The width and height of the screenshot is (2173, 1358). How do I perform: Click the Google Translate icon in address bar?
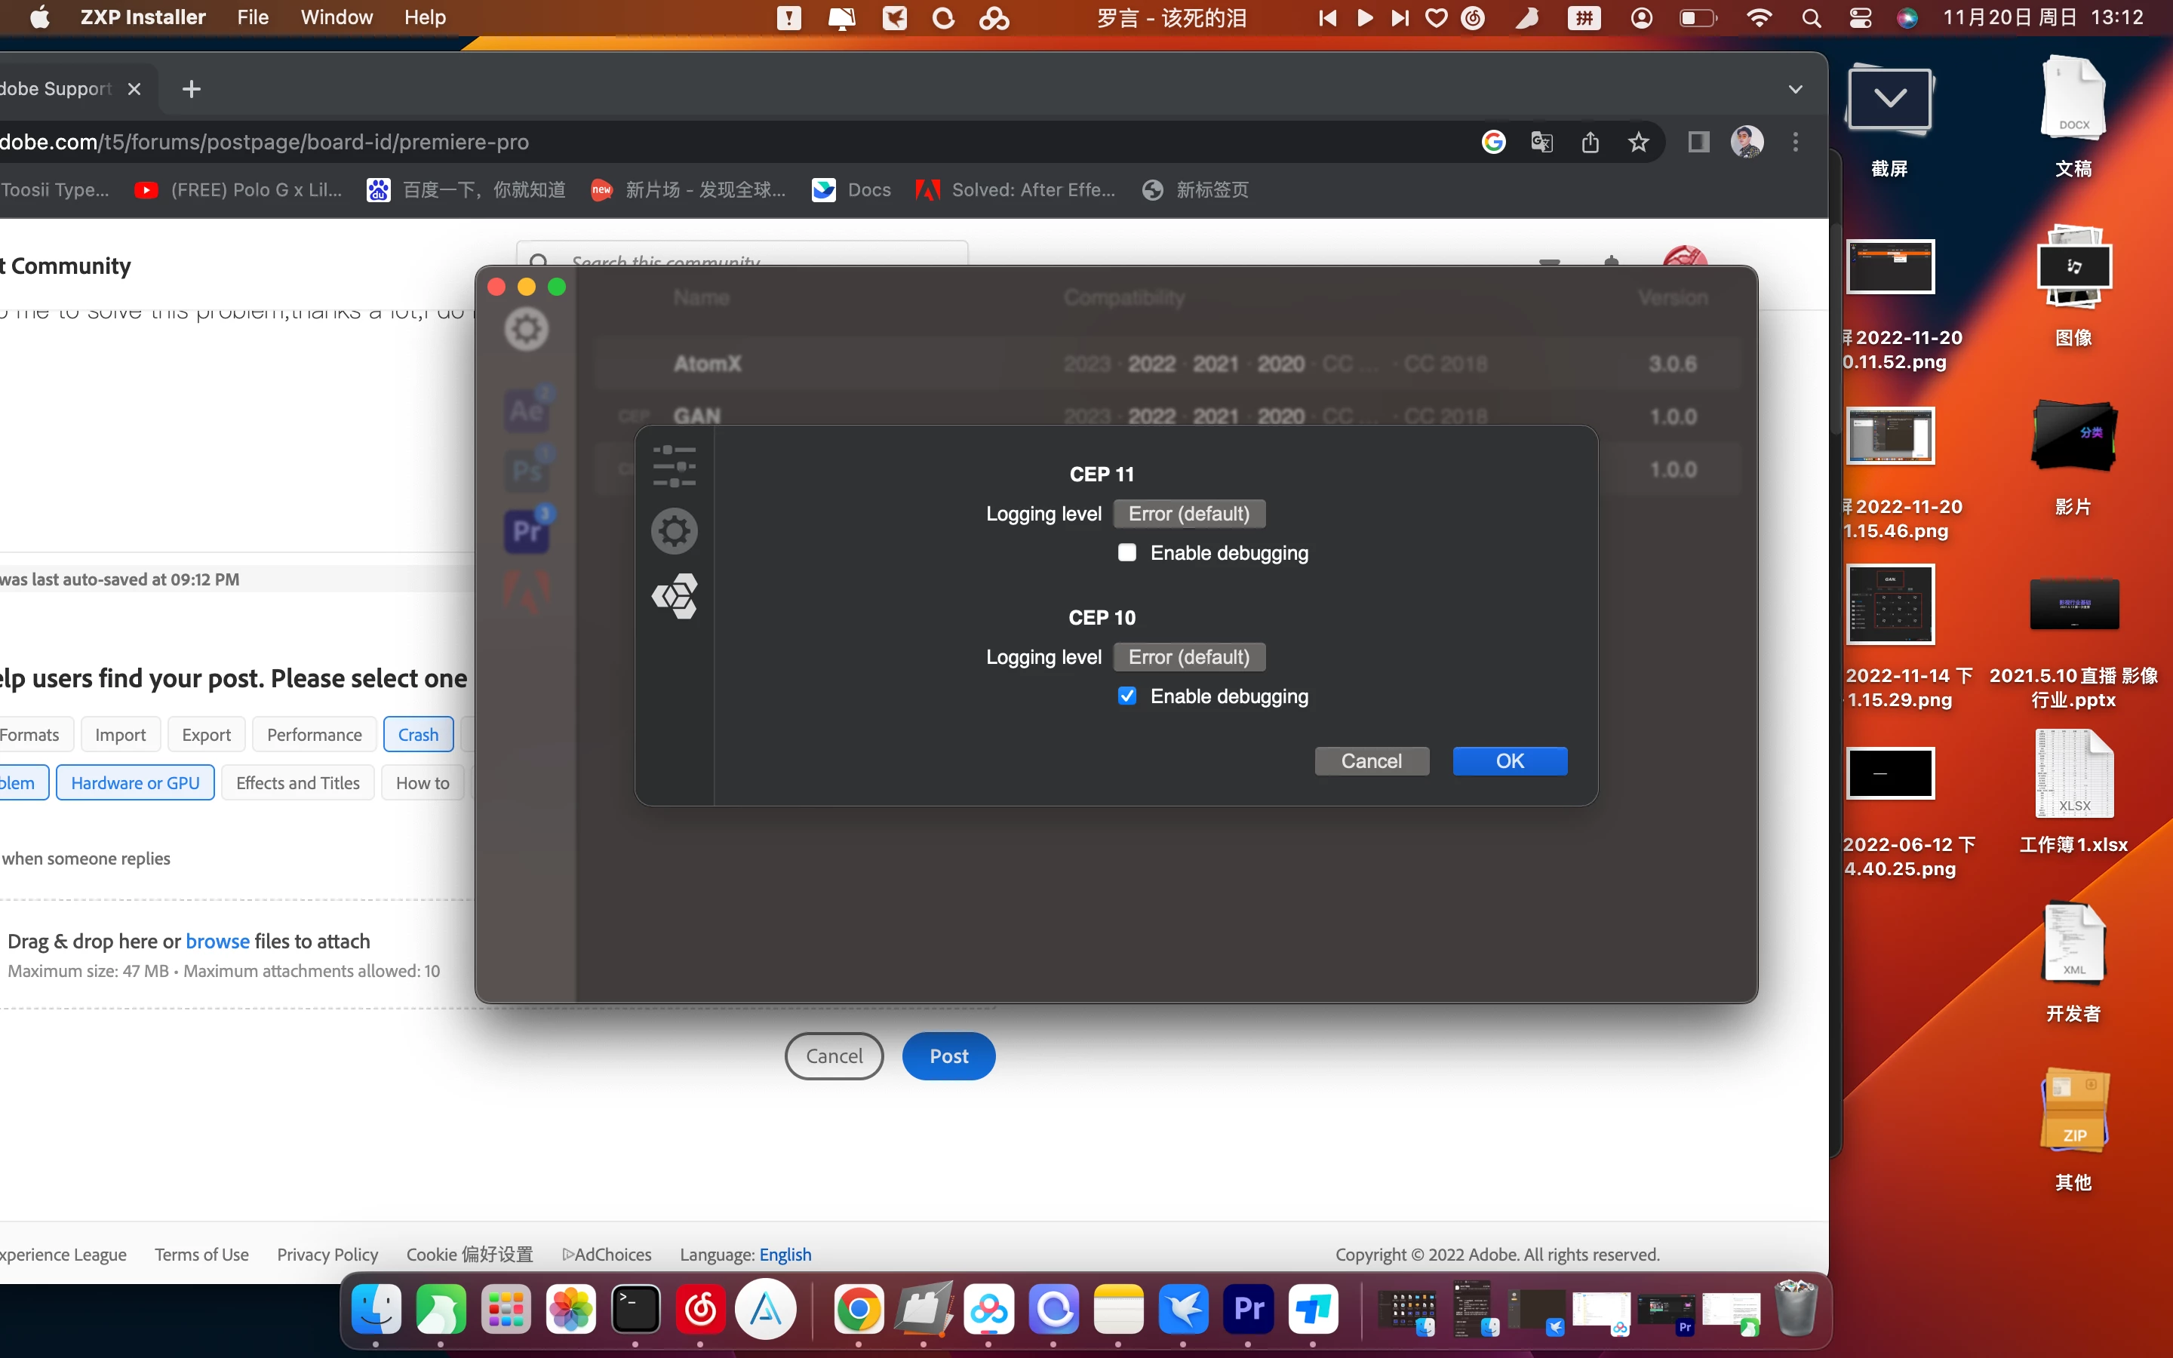coord(1541,142)
